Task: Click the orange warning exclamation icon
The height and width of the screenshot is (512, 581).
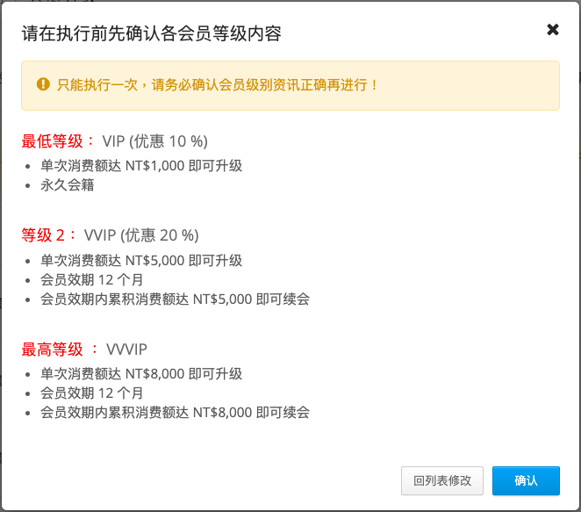Action: click(x=43, y=84)
